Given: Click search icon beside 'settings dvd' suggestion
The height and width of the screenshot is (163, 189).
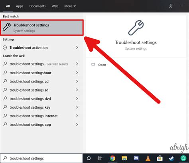Looking at the screenshot, I should coord(5,98).
